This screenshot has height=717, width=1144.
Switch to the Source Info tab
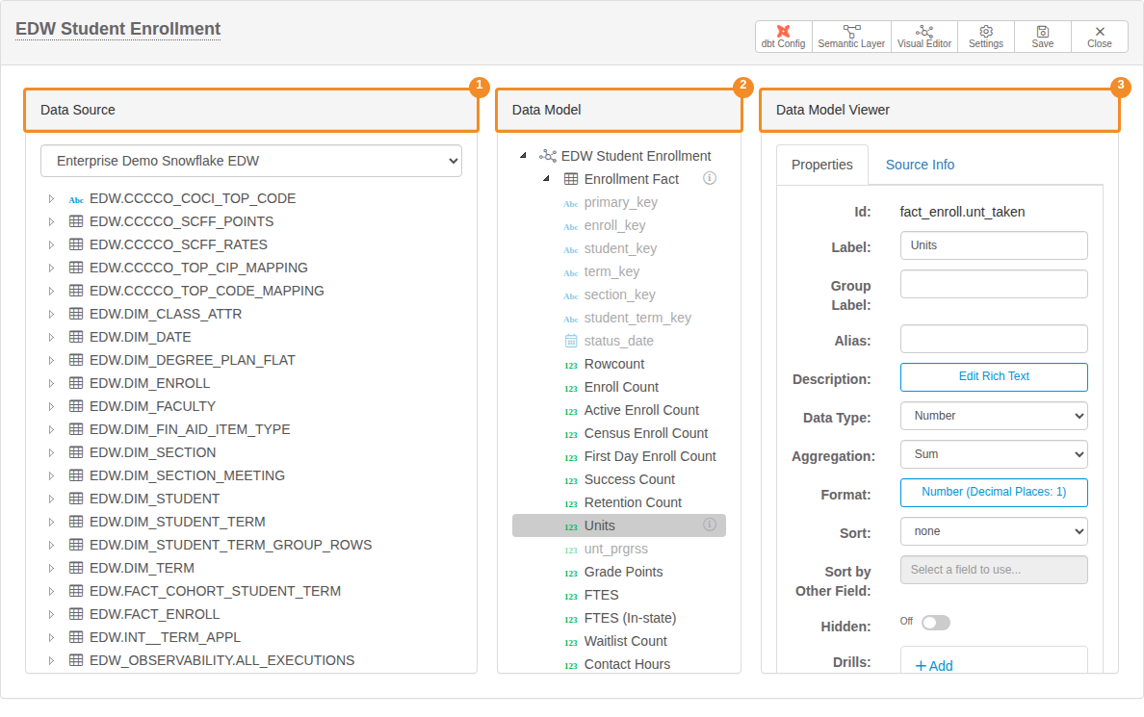[920, 165]
